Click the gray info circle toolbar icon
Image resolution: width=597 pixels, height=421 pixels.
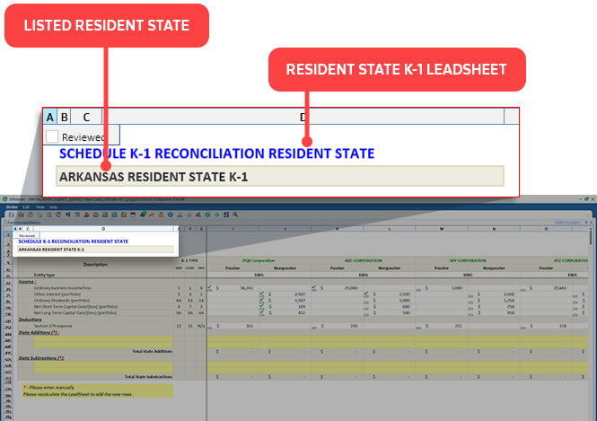pyautogui.click(x=189, y=215)
